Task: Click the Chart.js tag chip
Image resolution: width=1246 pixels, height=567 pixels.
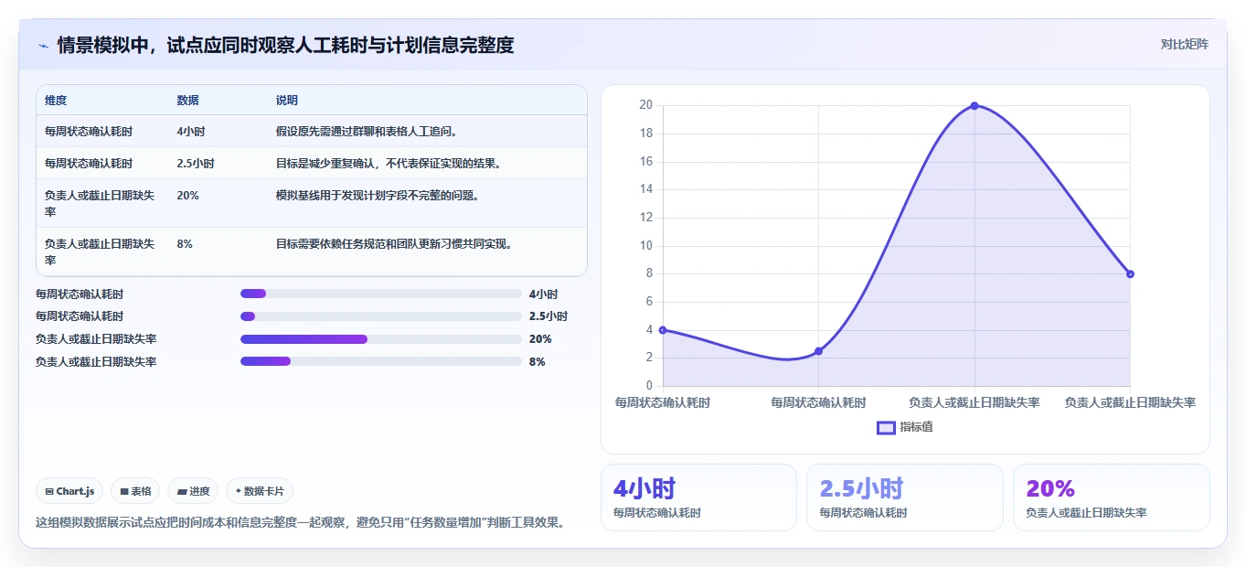Action: (70, 491)
